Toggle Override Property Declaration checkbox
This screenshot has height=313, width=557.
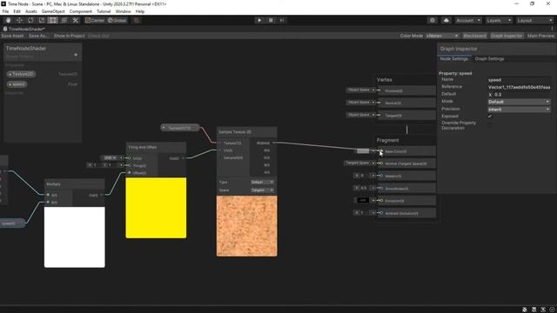coord(490,125)
